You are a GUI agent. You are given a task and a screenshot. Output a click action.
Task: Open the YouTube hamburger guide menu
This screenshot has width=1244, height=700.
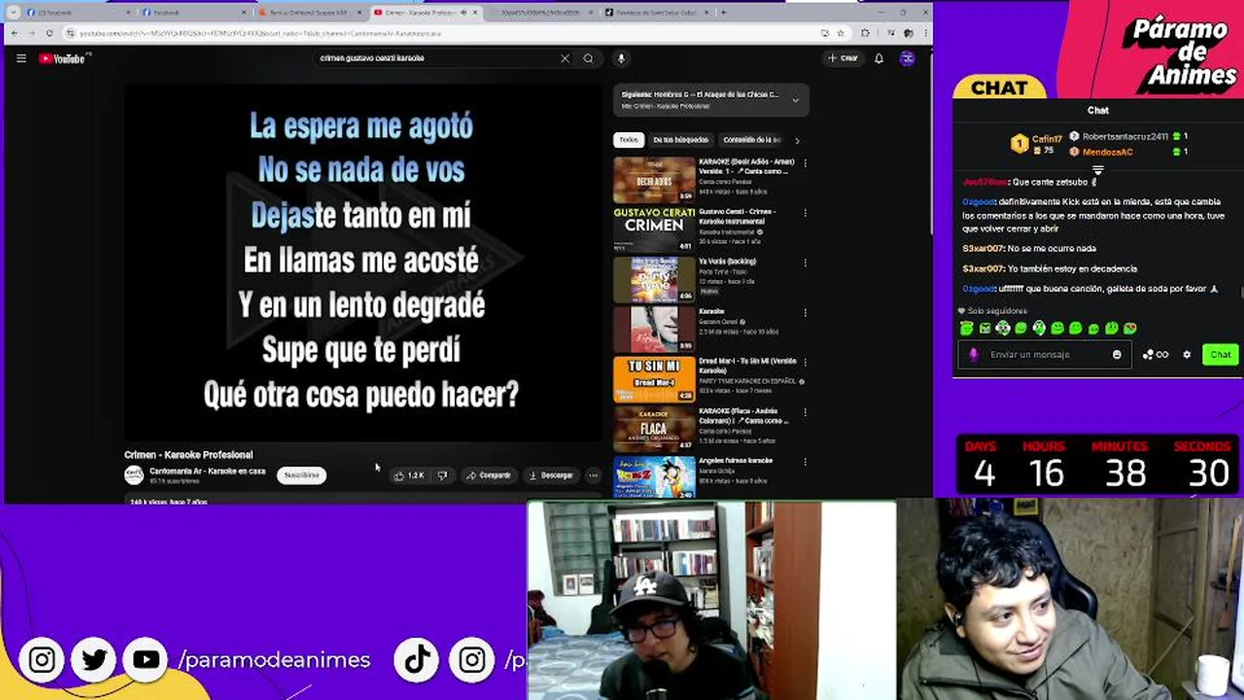coord(21,58)
